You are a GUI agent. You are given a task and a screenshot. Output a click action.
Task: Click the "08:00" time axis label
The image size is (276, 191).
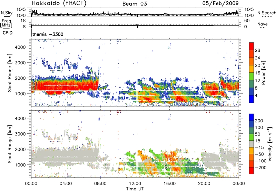tap(100, 184)
